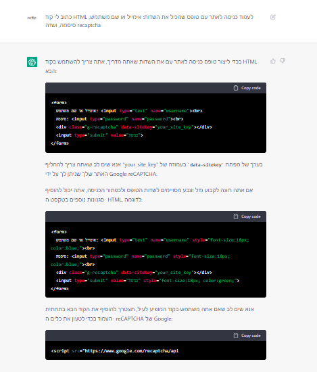317x372 pixels.
Task: Click the first code block's opening form tag
Action: coord(59,103)
